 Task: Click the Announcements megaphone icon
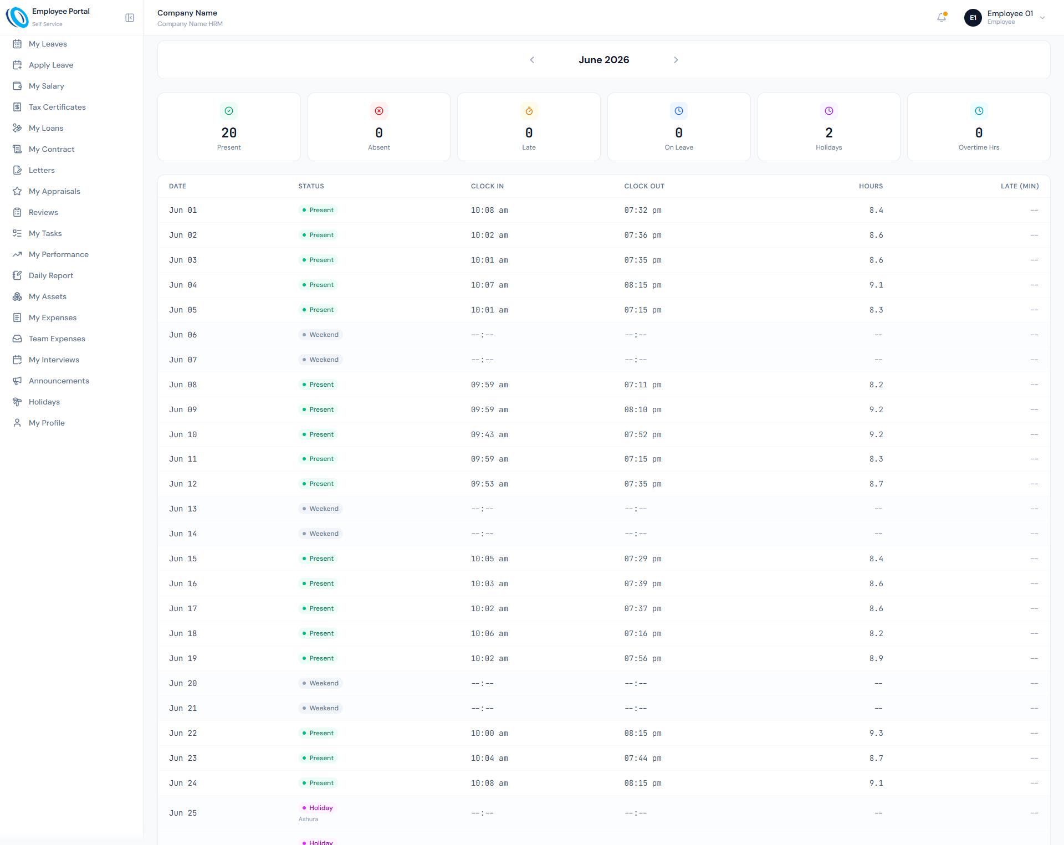pos(17,381)
